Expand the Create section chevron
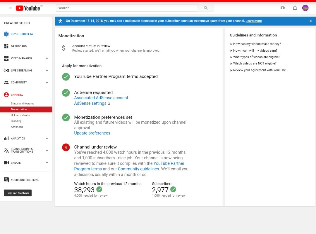Viewport: 316px width, 234px height. (47, 163)
